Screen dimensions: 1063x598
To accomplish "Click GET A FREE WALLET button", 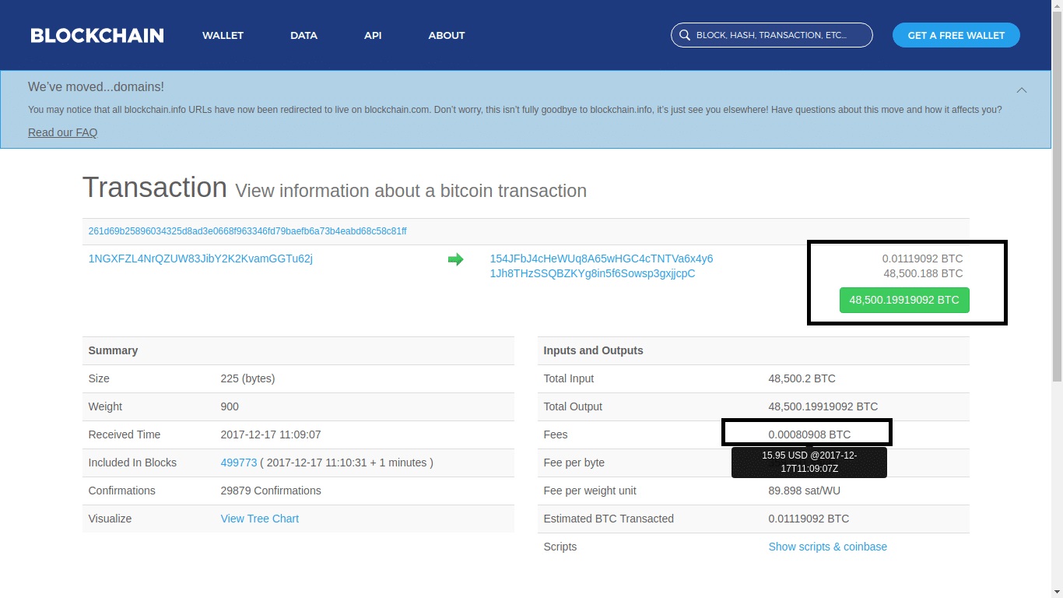I will [956, 35].
